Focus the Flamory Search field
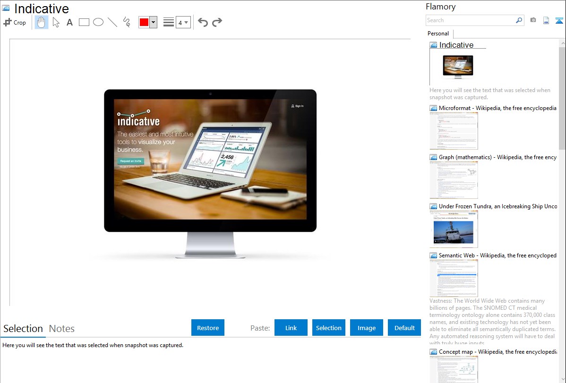566x383 pixels. [x=471, y=20]
